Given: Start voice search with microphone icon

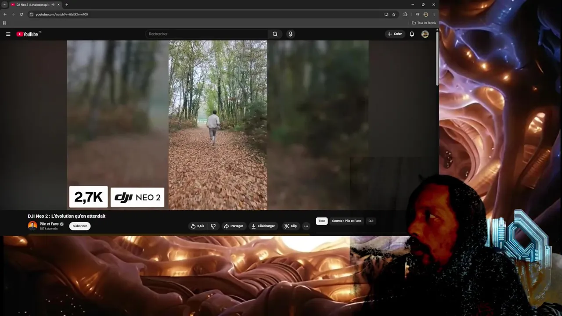Looking at the screenshot, I should click(290, 34).
